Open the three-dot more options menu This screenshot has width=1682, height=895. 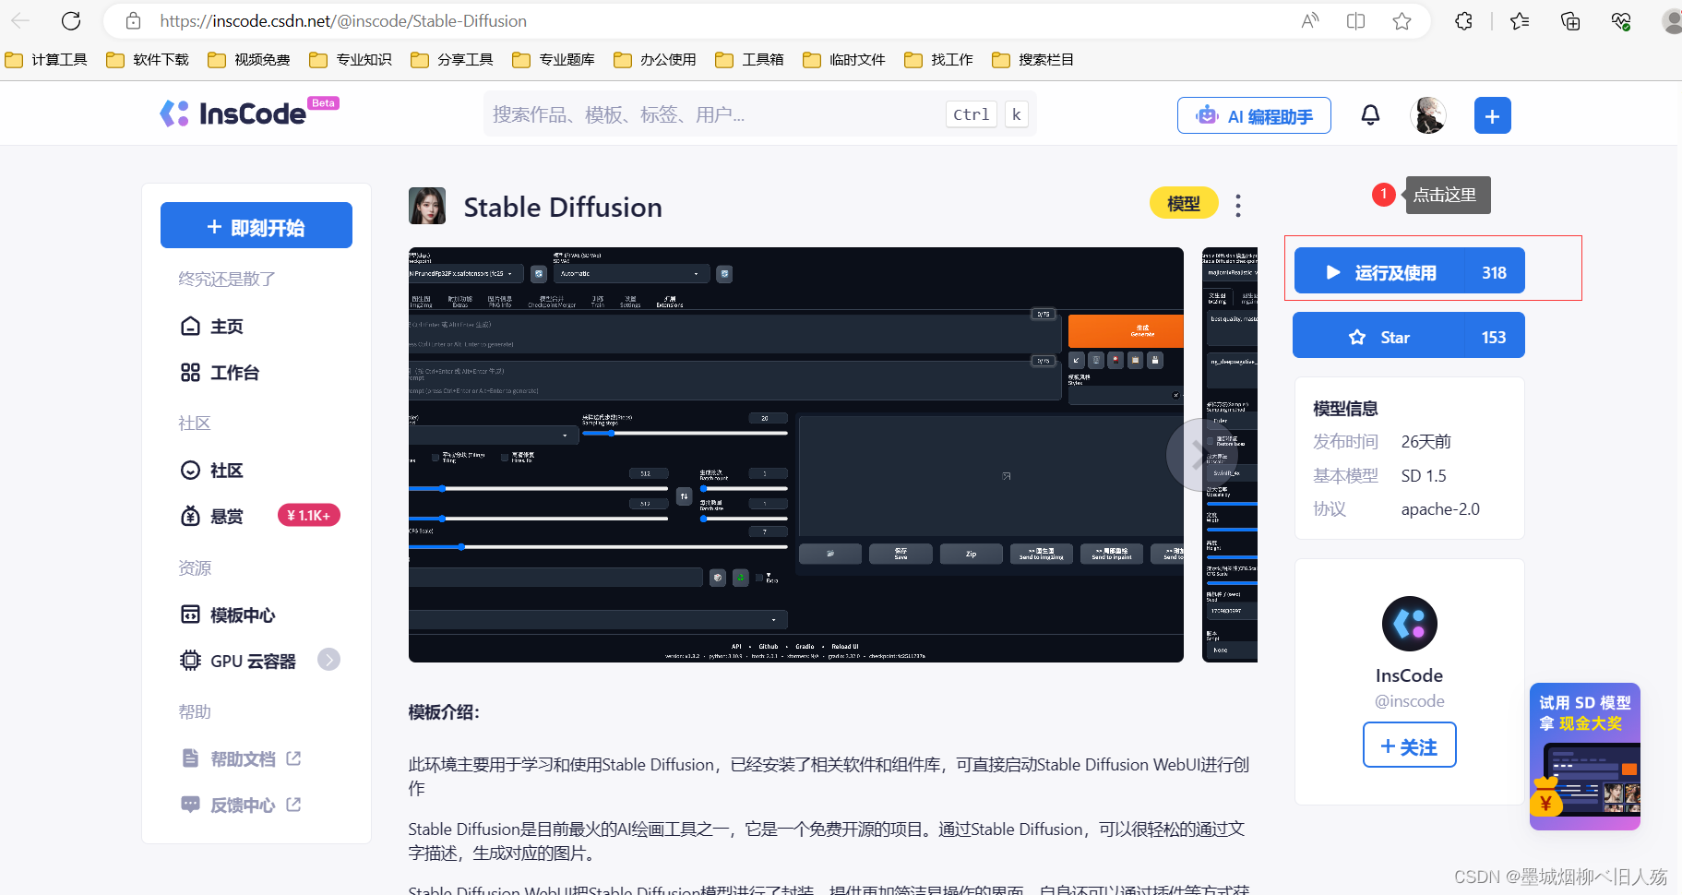[x=1238, y=205]
